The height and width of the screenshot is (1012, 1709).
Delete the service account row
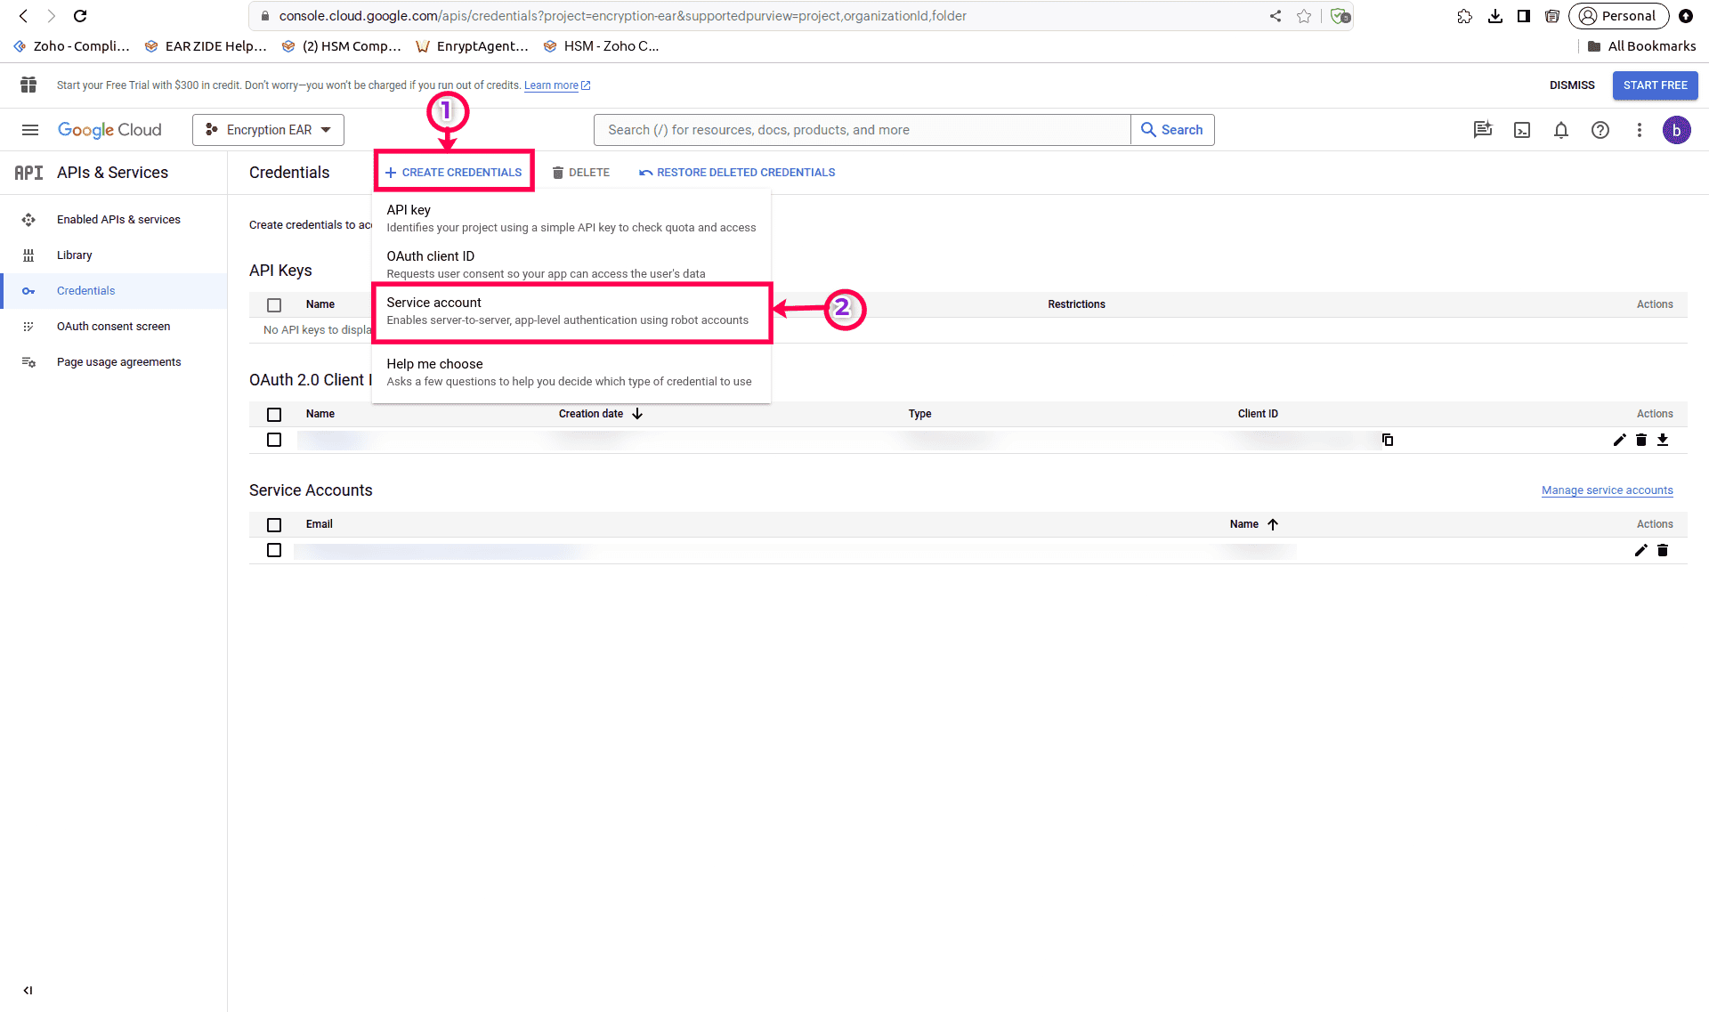coord(1663,550)
